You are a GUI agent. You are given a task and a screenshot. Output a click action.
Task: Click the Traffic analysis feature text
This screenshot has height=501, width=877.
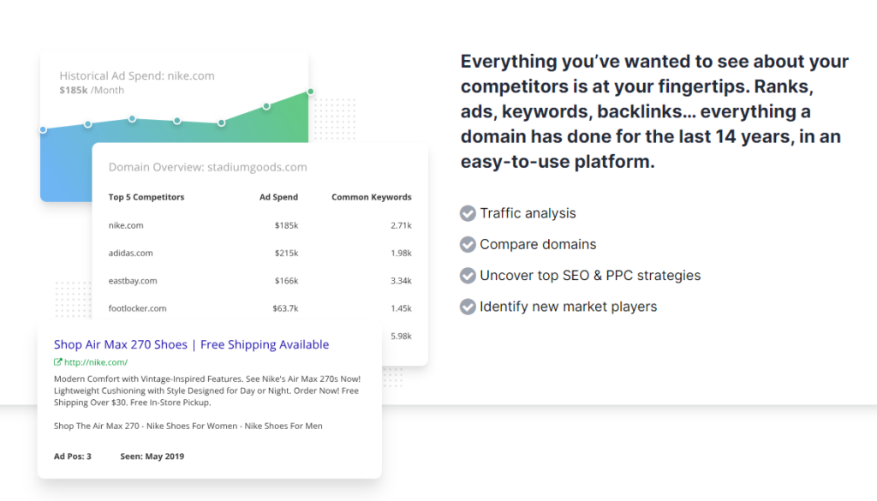coord(528,213)
